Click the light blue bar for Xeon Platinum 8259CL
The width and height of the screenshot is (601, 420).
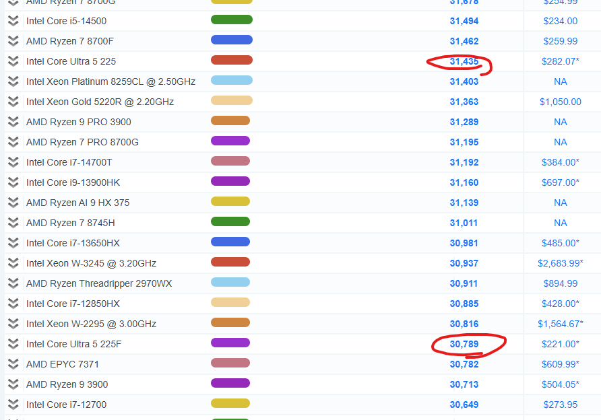[232, 80]
